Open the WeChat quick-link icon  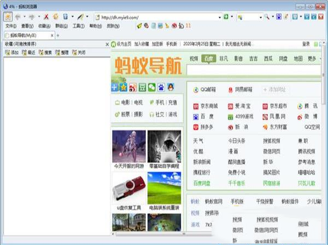[x=151, y=87]
